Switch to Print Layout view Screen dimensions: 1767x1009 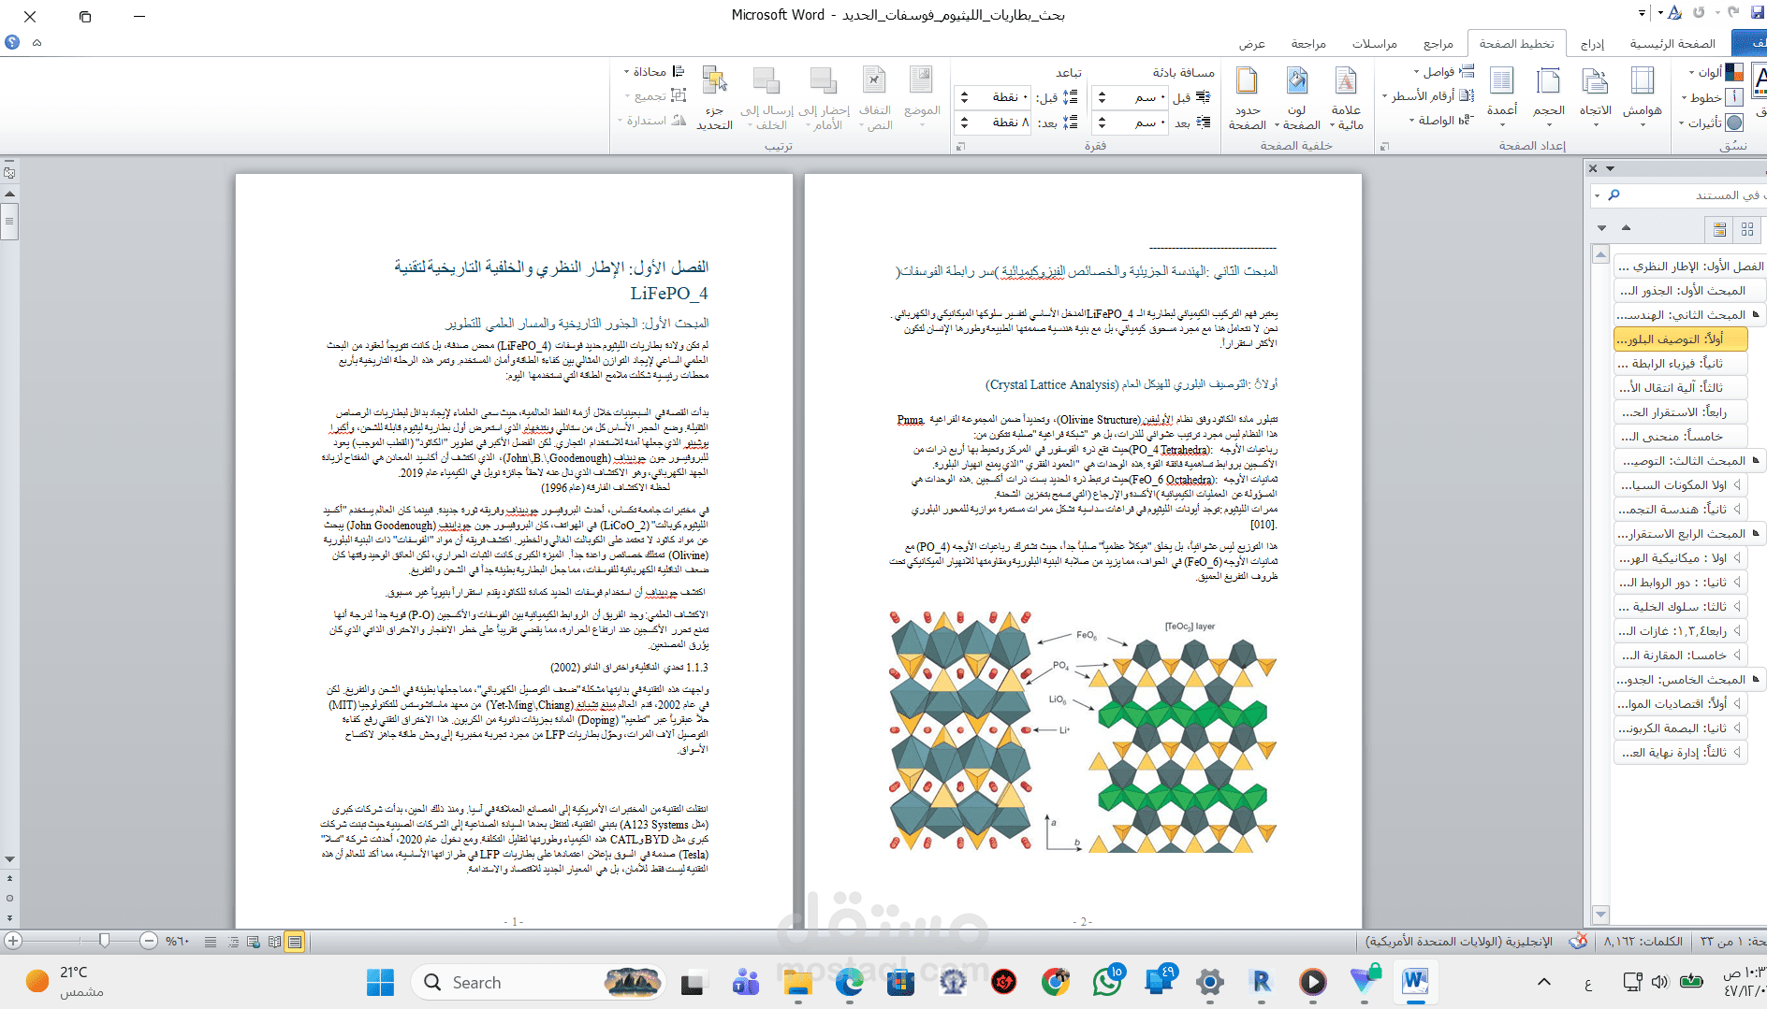point(295,942)
